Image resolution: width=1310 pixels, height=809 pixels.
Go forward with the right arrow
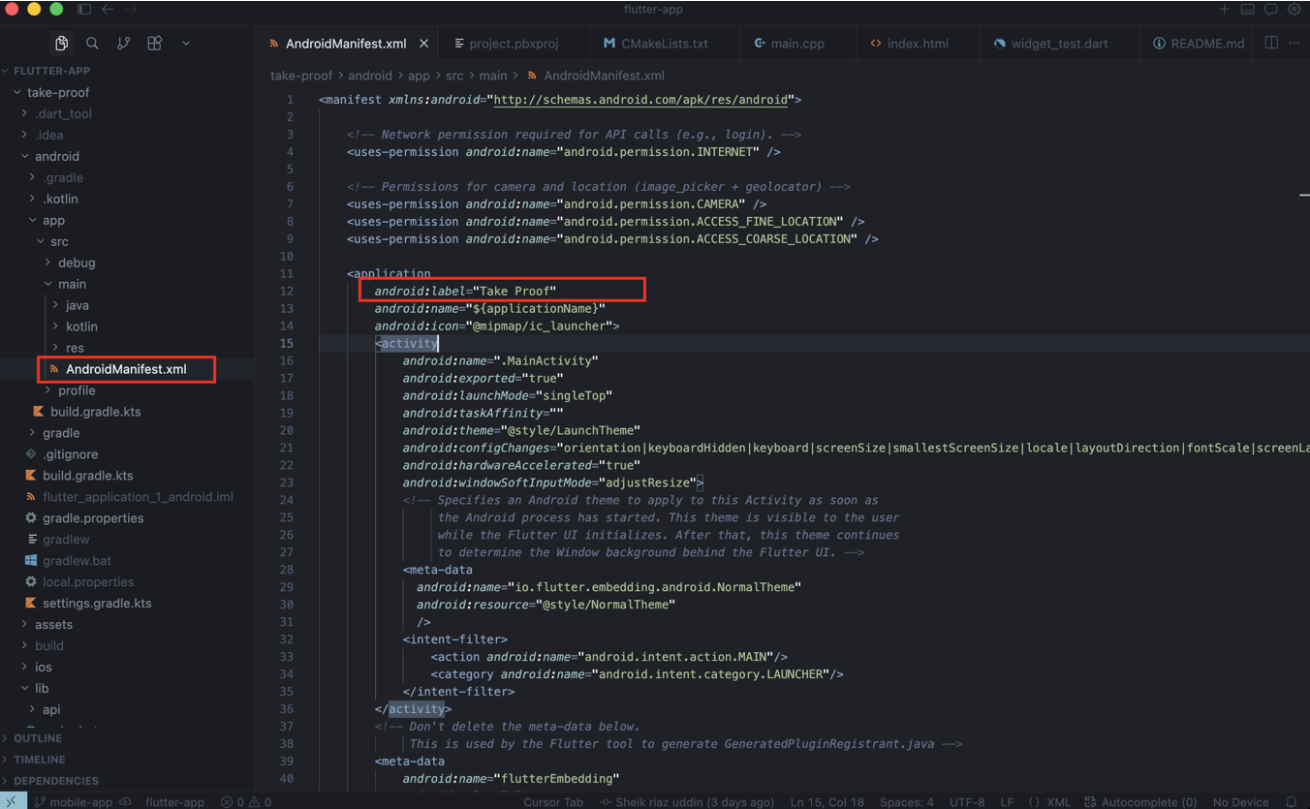[131, 10]
